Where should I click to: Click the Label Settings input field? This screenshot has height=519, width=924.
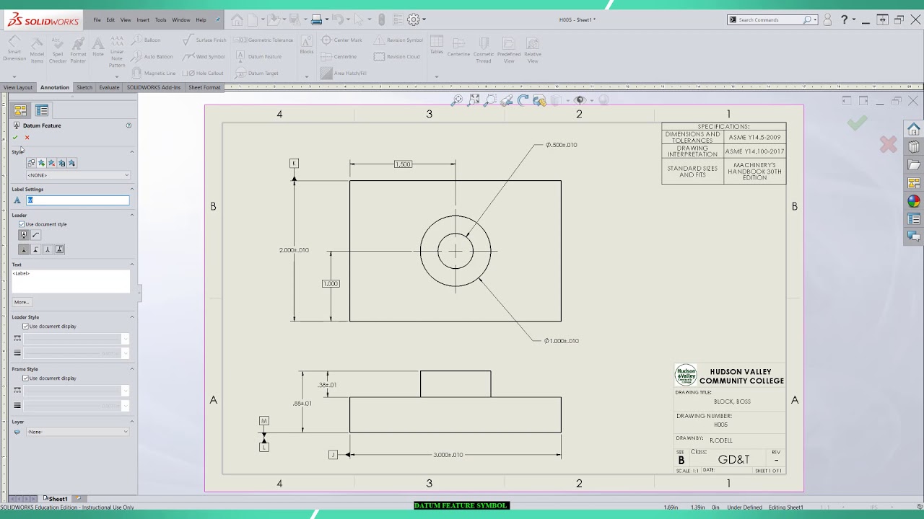tap(78, 200)
